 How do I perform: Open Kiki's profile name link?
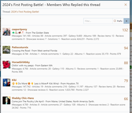[x=14, y=80]
